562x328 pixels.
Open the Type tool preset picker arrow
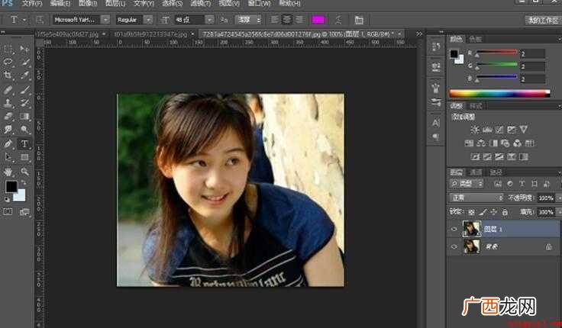point(24,20)
